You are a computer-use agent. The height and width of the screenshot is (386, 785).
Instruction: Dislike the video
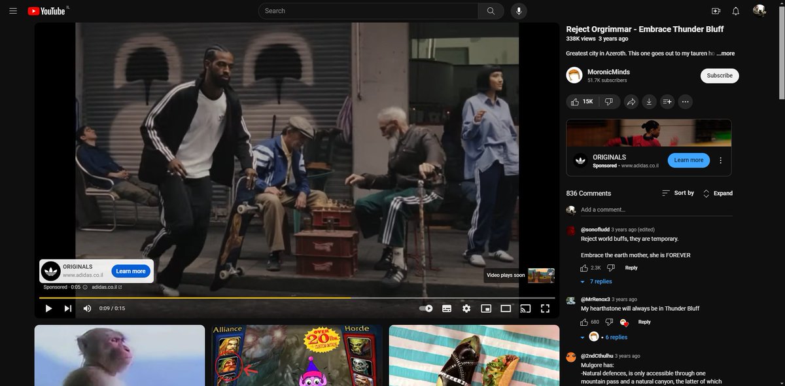point(609,101)
